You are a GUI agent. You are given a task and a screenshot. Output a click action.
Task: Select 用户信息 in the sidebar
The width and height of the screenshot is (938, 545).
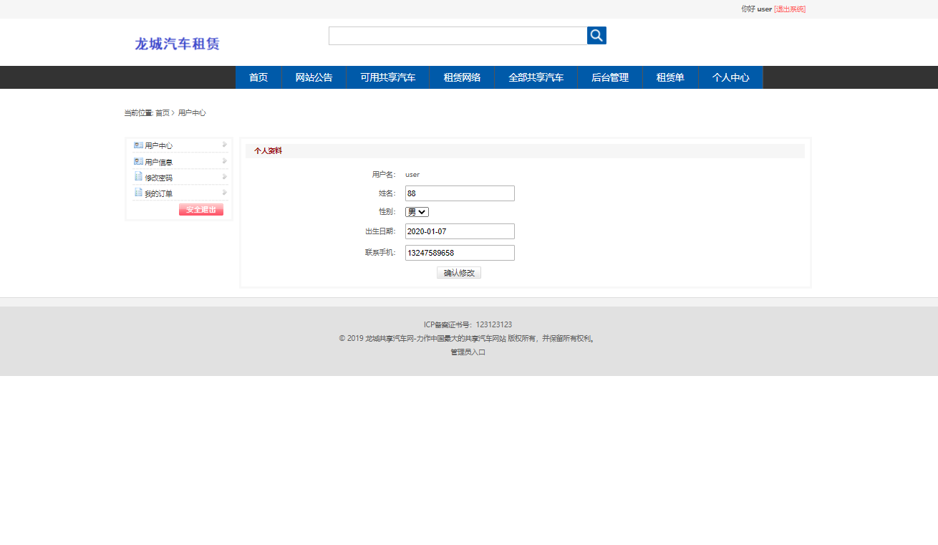(158, 162)
